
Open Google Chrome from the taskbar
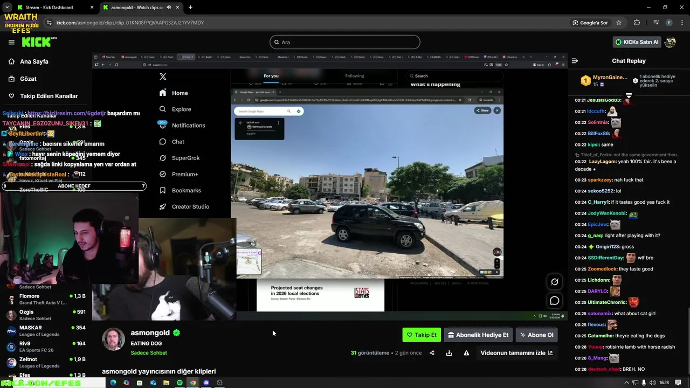pyautogui.click(x=193, y=383)
